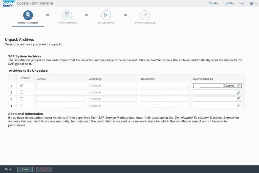Click the Archive field in row 1
Image resolution: width=259 pixels, height=173 pixels.
click(61, 85)
